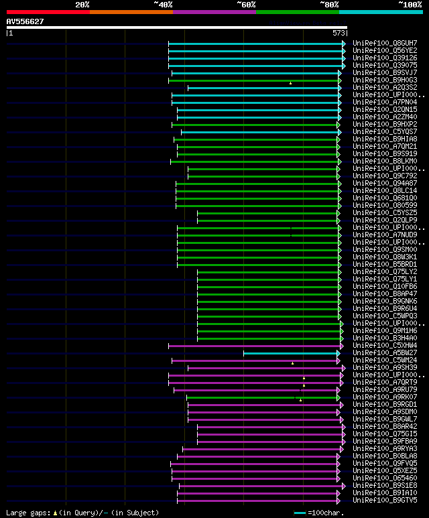Open hit UniRef100_B9GTV5
Image resolution: width=429 pixels, height=518 pixels.
(x=385, y=500)
